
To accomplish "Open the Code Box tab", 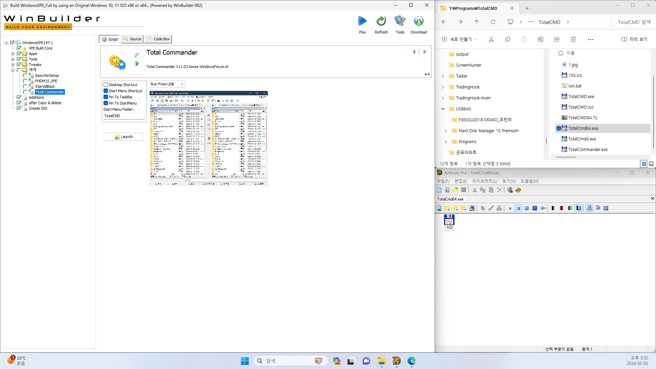I will click(158, 39).
